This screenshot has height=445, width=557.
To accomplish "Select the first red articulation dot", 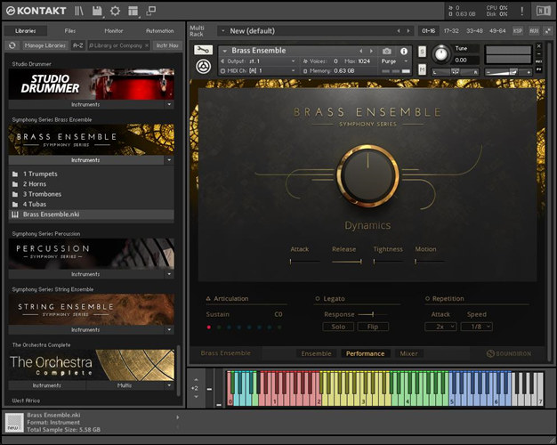I will click(x=209, y=327).
